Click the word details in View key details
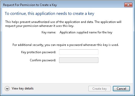 (x=29, y=88)
